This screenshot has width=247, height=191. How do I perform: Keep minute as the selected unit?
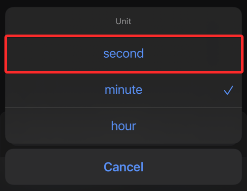[x=123, y=90]
